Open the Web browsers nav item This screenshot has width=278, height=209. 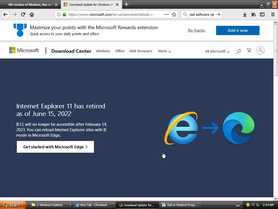tap(141, 51)
